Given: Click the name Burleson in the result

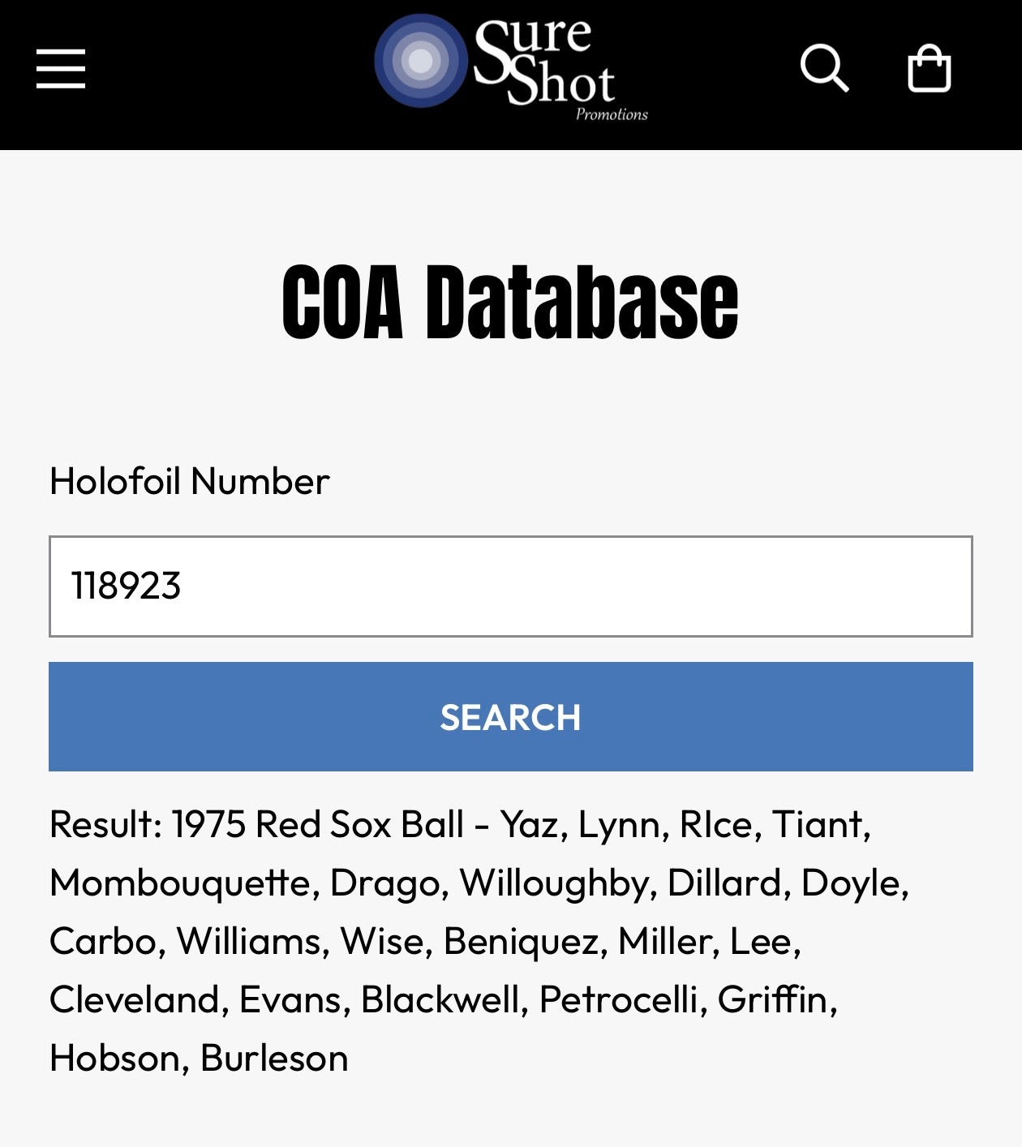Looking at the screenshot, I should (274, 1058).
